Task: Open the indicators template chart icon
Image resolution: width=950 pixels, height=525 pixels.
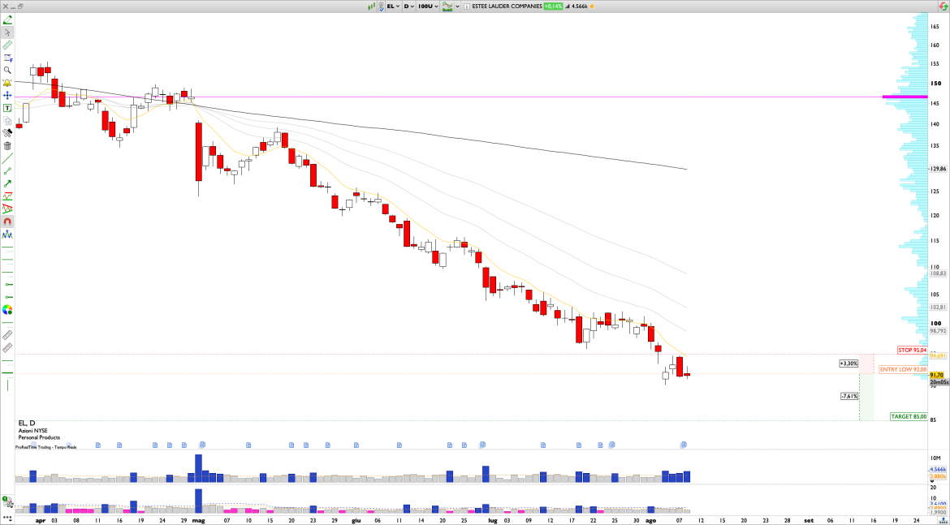Action: click(x=446, y=6)
